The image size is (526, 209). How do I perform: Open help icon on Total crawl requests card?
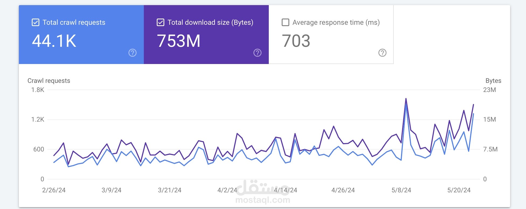133,53
